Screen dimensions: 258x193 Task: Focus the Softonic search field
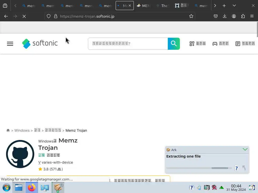[128, 44]
